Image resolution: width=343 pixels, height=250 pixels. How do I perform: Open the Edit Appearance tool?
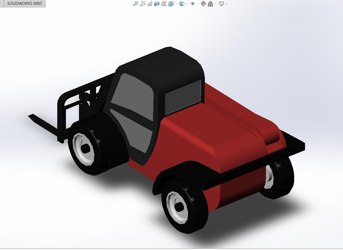(x=204, y=4)
